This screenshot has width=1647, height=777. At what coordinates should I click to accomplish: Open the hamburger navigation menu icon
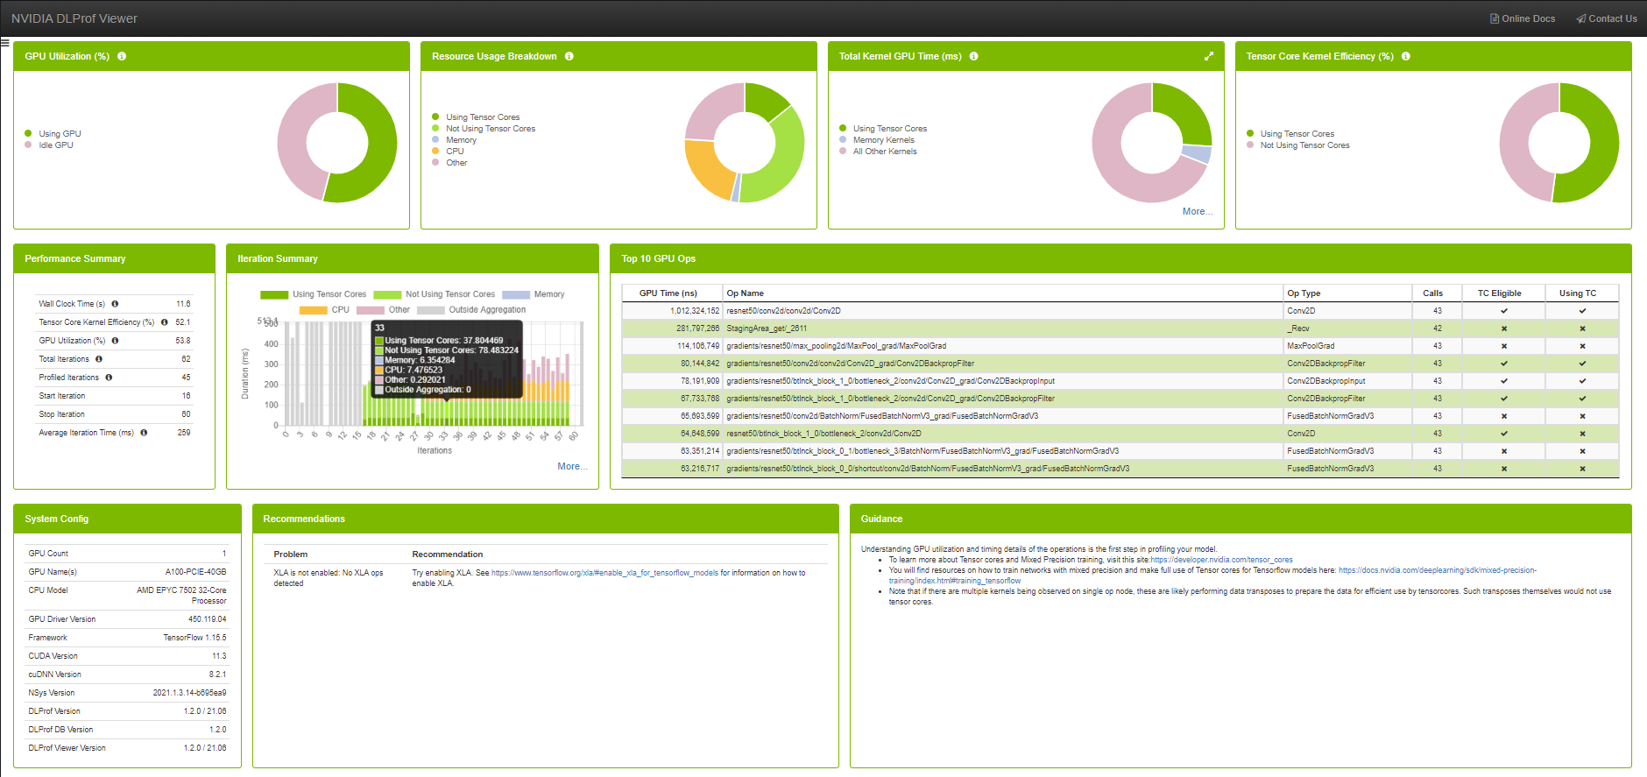(x=5, y=42)
